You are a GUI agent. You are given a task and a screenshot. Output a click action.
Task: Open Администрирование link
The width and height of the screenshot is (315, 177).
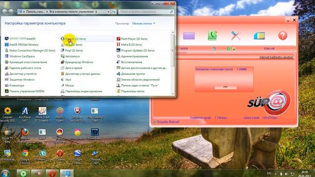pyautogui.click(x=132, y=56)
